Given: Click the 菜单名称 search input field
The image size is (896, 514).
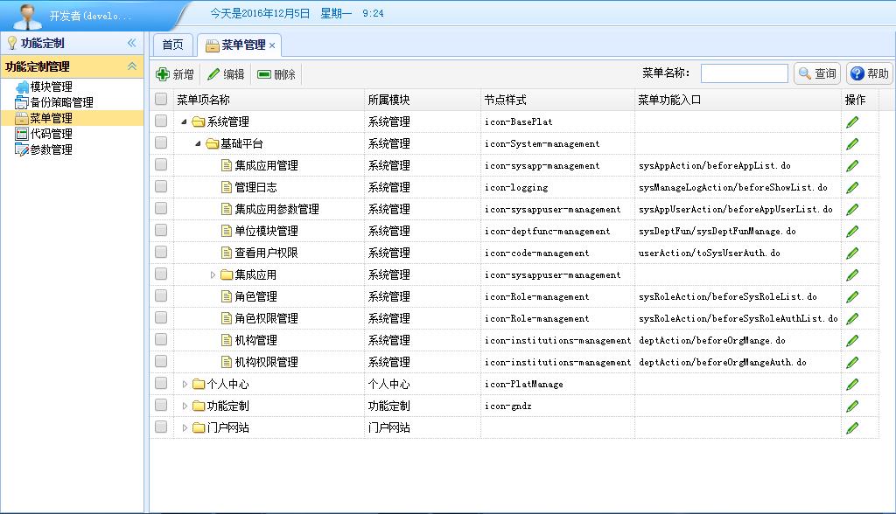Looking at the screenshot, I should (744, 74).
